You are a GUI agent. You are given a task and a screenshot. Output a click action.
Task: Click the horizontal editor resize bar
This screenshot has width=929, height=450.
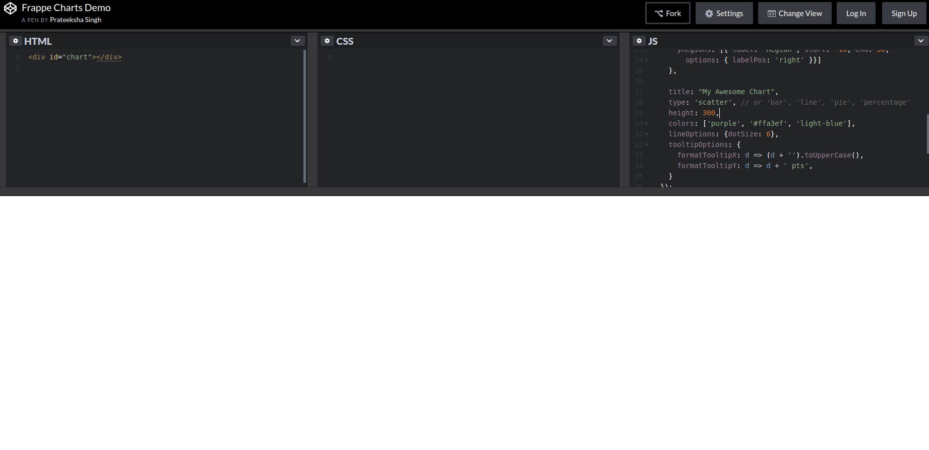[464, 191]
